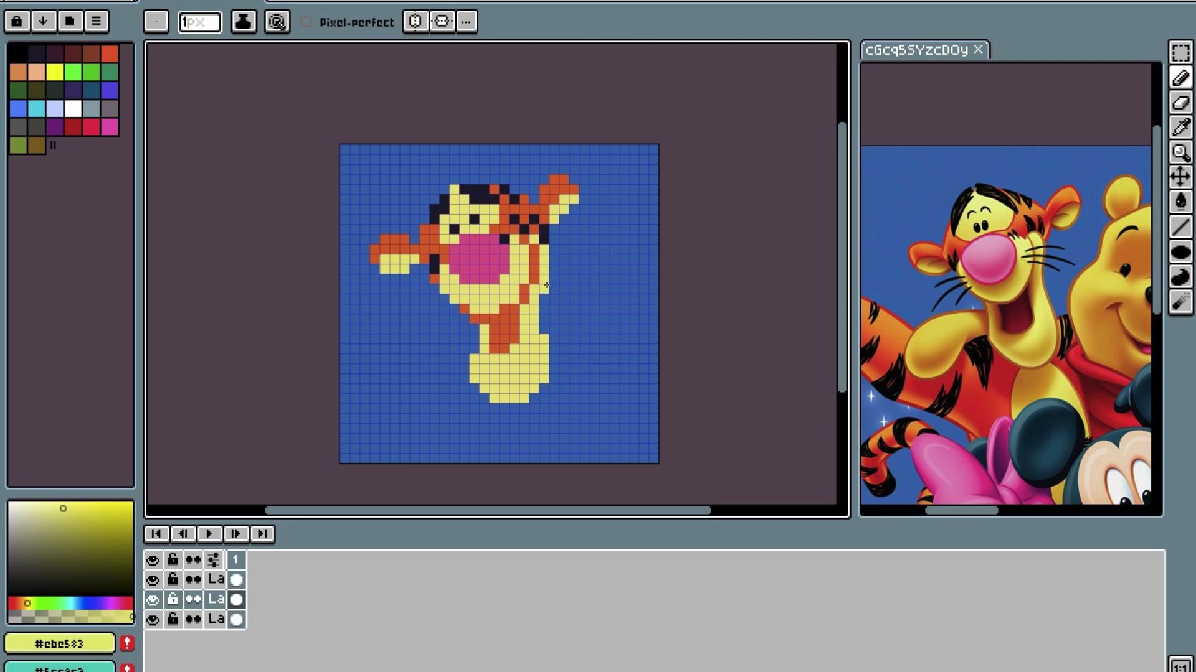This screenshot has height=672, width=1196.
Task: Open the palette presets button
Action: coord(70,21)
